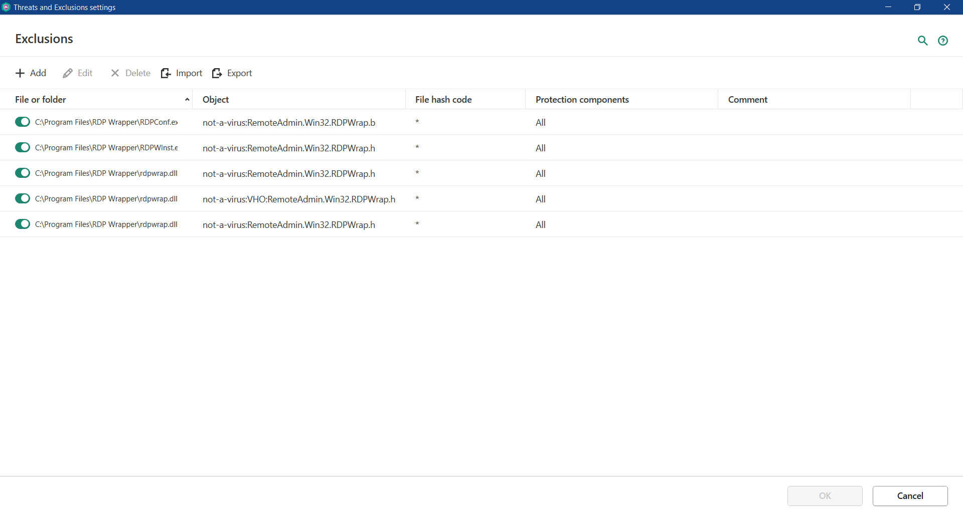The image size is (963, 516).
Task: Disable the VHO:RemoteAdmin exclusion switch
Action: coord(23,198)
